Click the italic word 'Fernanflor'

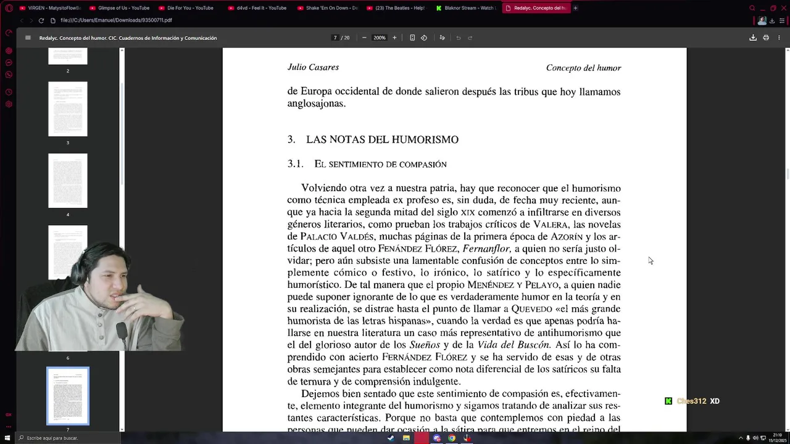486,249
